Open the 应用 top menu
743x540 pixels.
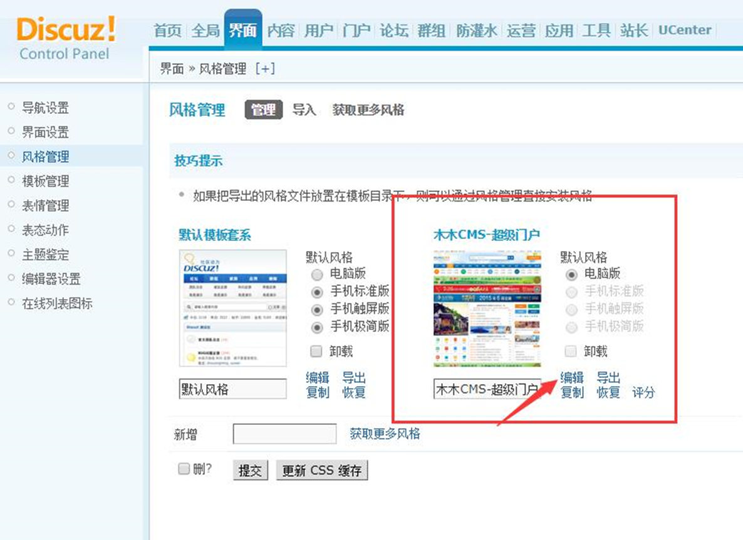(559, 30)
